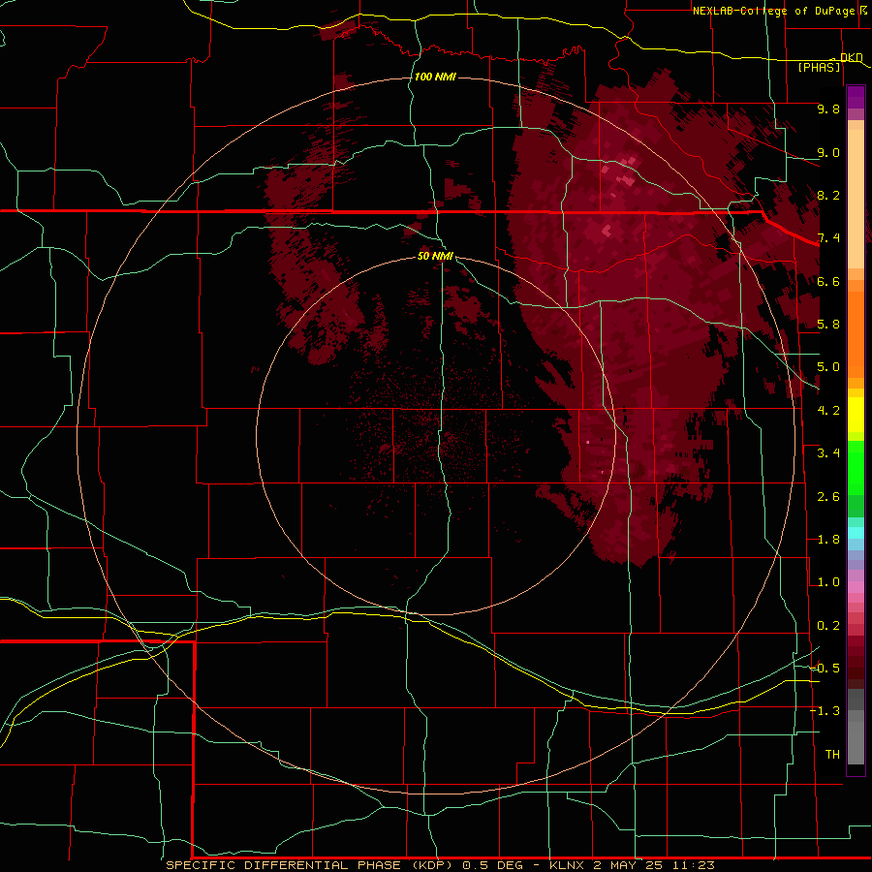Click the small logo glyph after DuPage

pos(863,10)
